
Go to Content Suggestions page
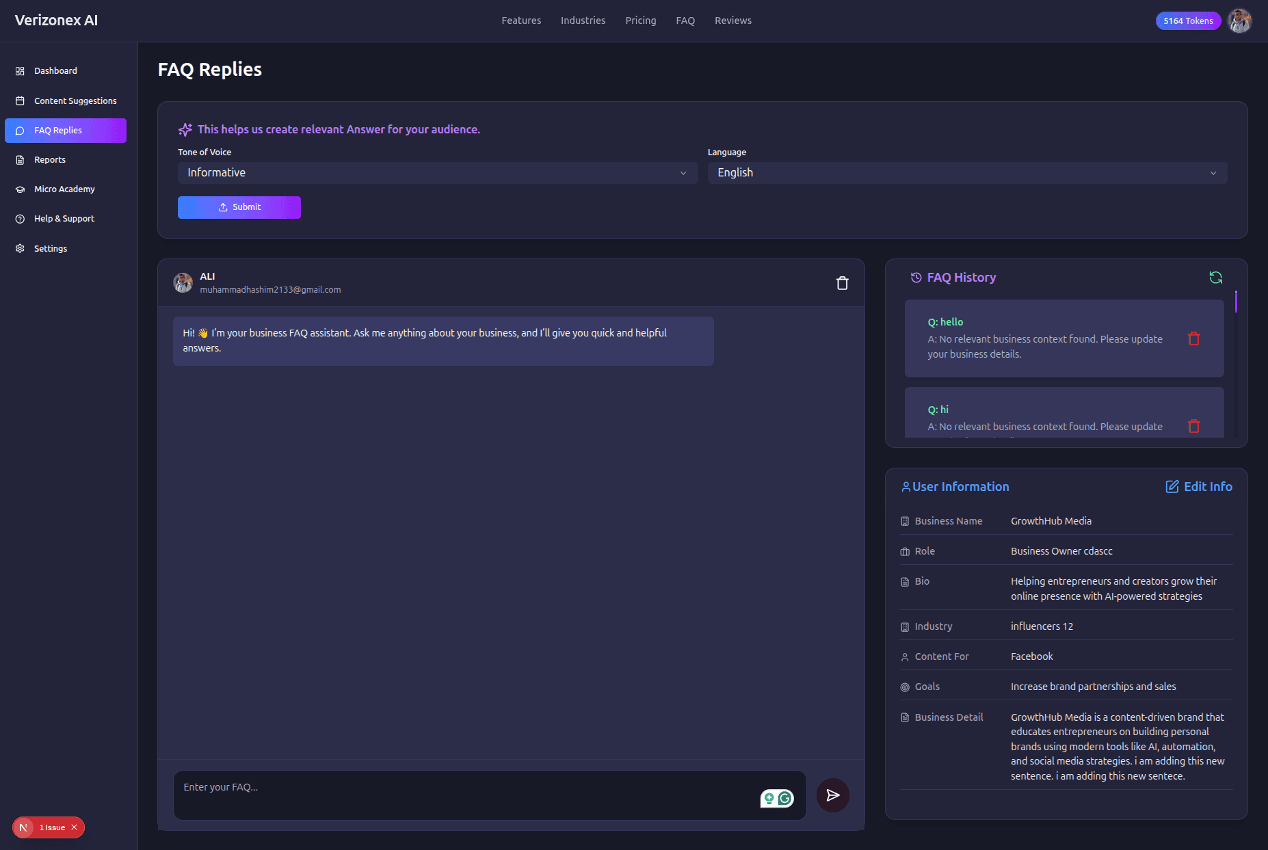(75, 101)
